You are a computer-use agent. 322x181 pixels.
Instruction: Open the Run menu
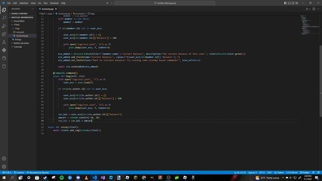(x=45, y=3)
